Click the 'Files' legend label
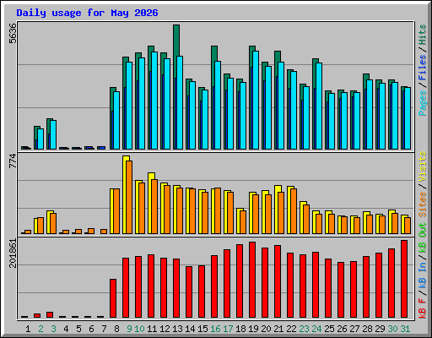Screen dimensions: 432x338 [x=423, y=68]
